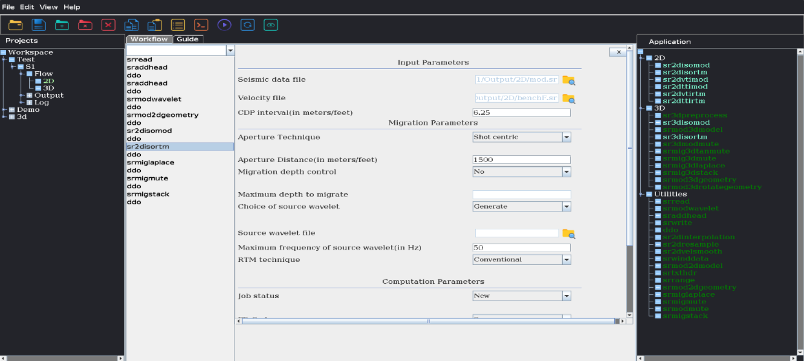Collapse the Utilities group in Application
This screenshot has height=361, width=804.
(x=642, y=195)
